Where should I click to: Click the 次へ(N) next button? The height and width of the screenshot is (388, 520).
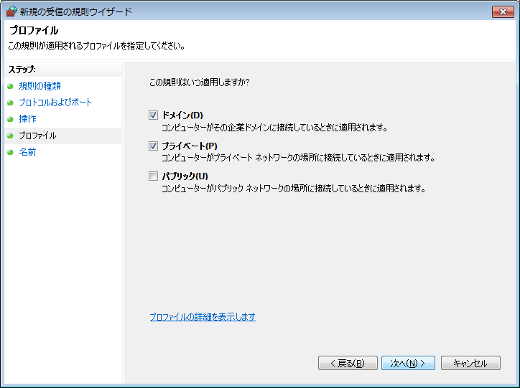point(408,363)
